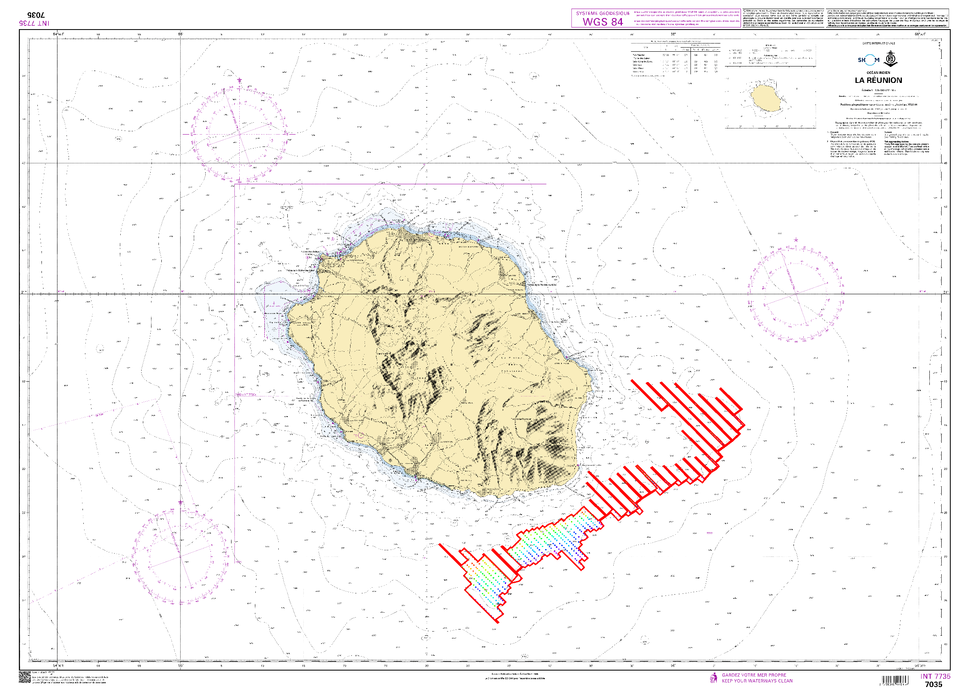Click the LA RÉUNION chart title
The width and height of the screenshot is (970, 696).
tap(878, 80)
